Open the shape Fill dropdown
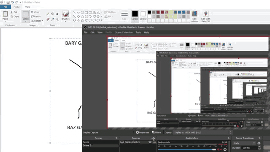270x152 pixels. [108, 16]
